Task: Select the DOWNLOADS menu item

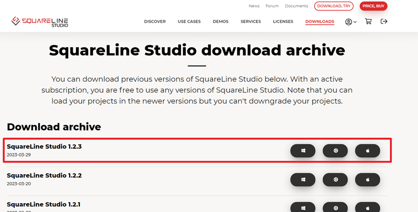Action: tap(319, 21)
